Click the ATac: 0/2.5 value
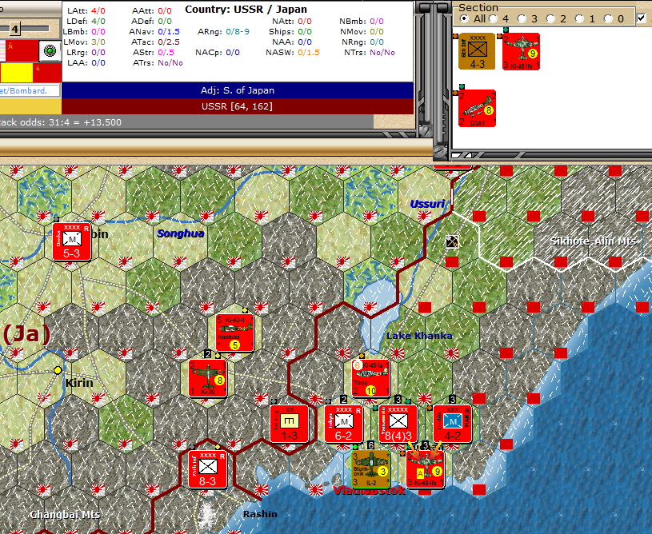The width and height of the screenshot is (652, 534). [169, 42]
